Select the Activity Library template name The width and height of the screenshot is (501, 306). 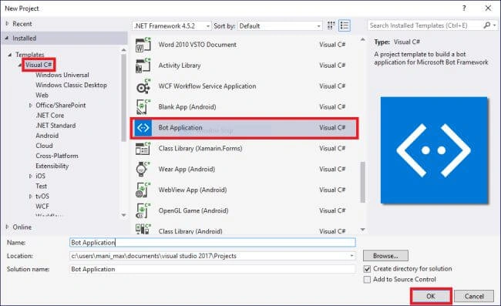click(180, 66)
